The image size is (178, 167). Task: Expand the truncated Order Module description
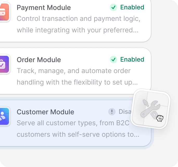click(x=77, y=76)
